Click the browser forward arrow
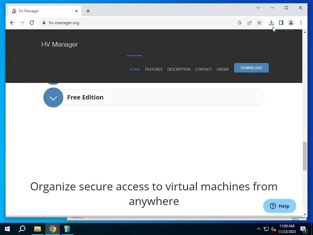 [x=22, y=23]
